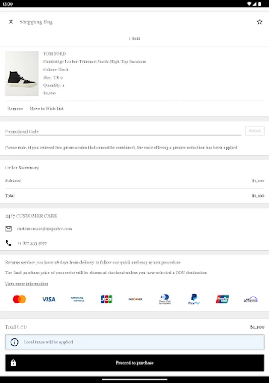Tap the local taxes info icon
This screenshot has height=383, width=269.
coord(14,342)
